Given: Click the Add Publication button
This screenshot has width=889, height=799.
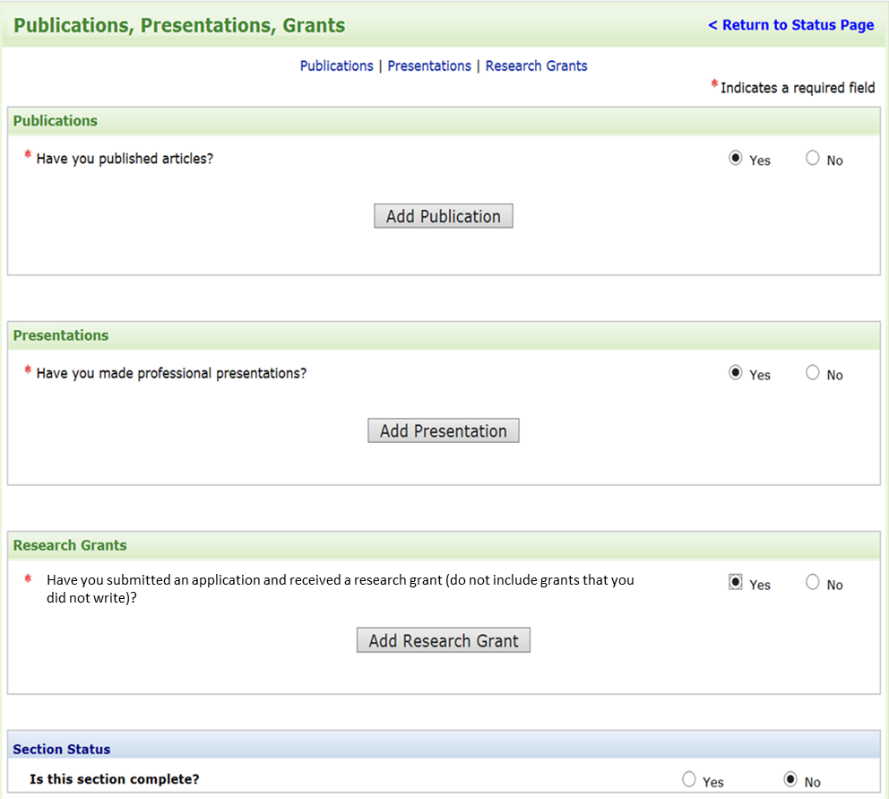Looking at the screenshot, I should tap(444, 216).
